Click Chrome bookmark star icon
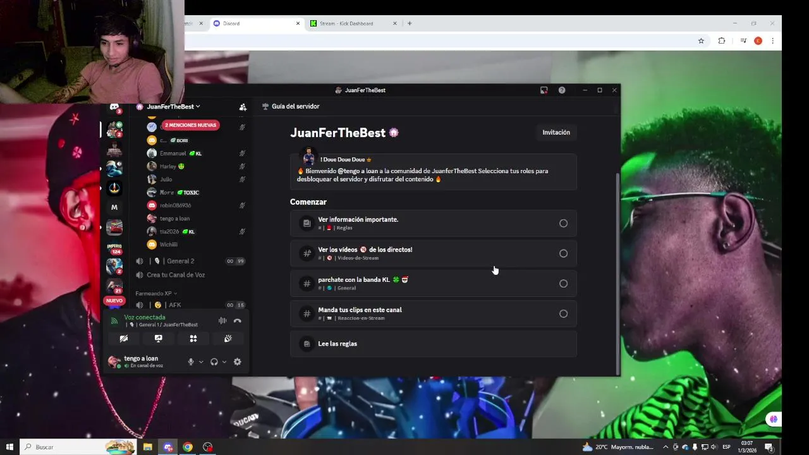The image size is (809, 455). click(701, 41)
